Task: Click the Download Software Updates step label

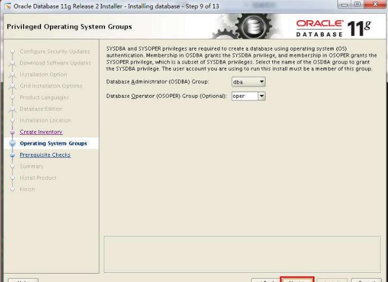Action: click(55, 63)
